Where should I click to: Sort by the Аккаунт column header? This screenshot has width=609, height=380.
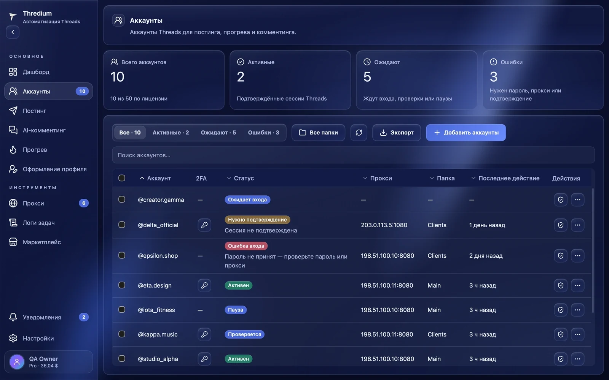click(x=155, y=178)
